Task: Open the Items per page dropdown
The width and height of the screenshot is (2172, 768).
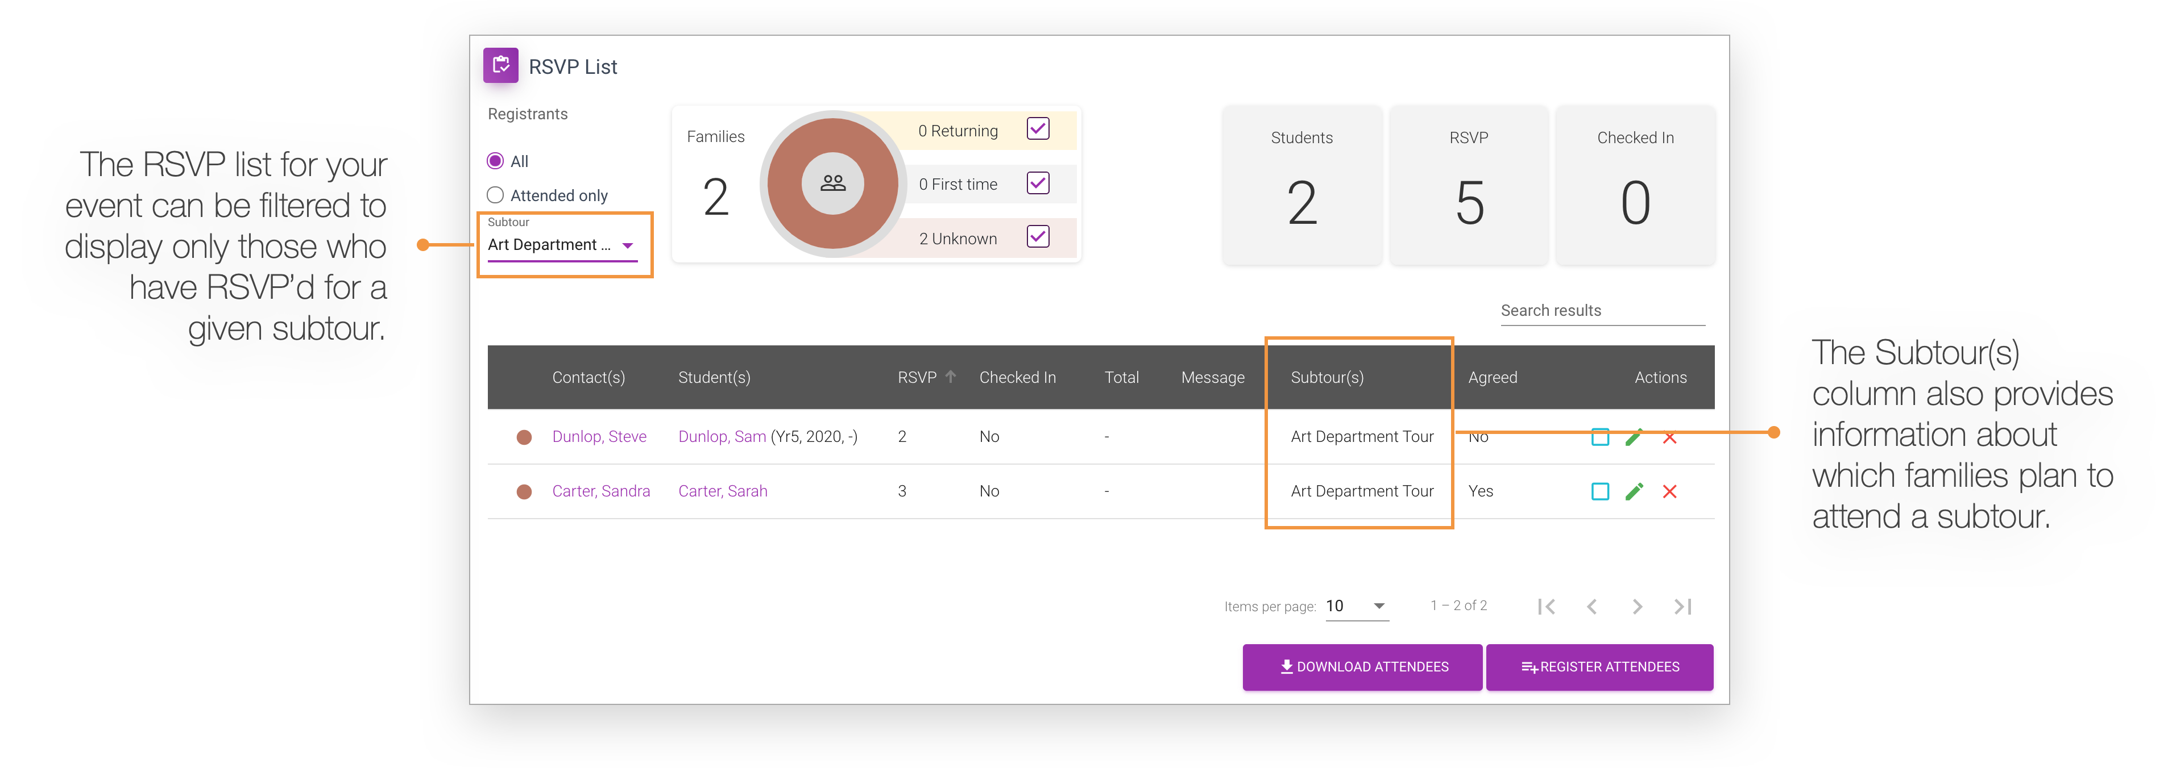Action: tap(1356, 606)
